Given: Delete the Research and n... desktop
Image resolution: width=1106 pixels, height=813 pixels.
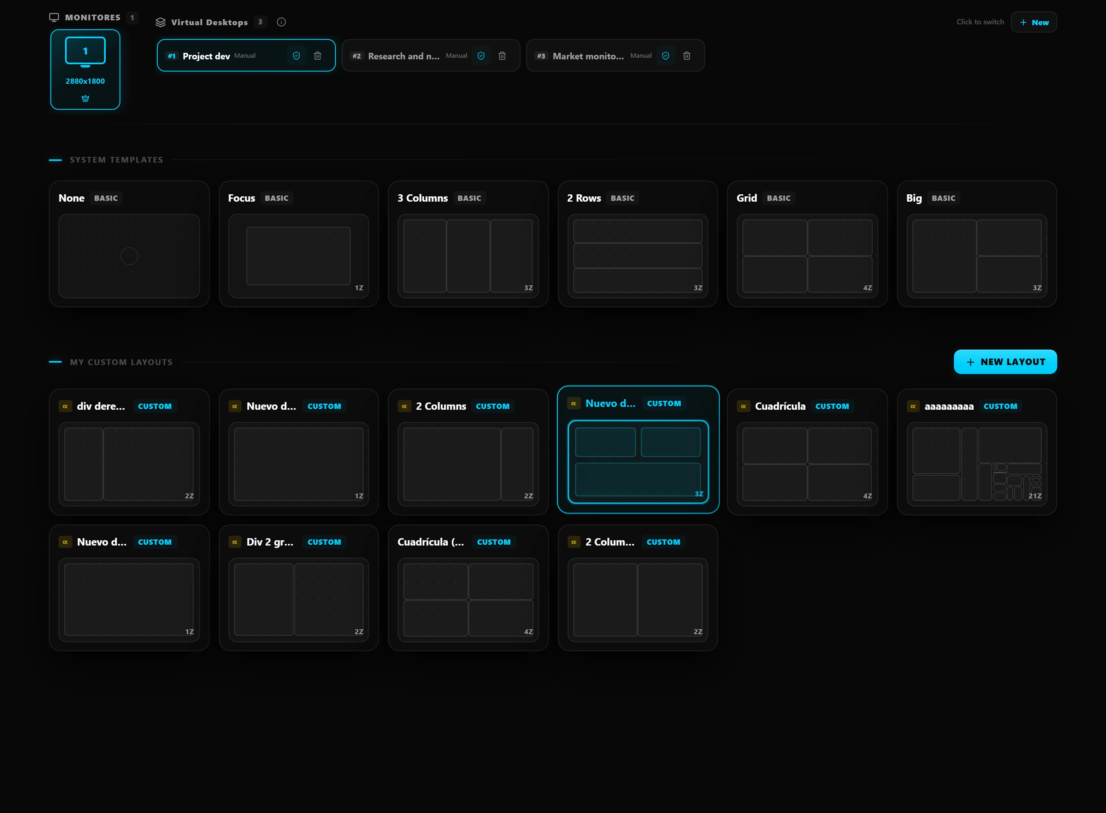Looking at the screenshot, I should 502,56.
